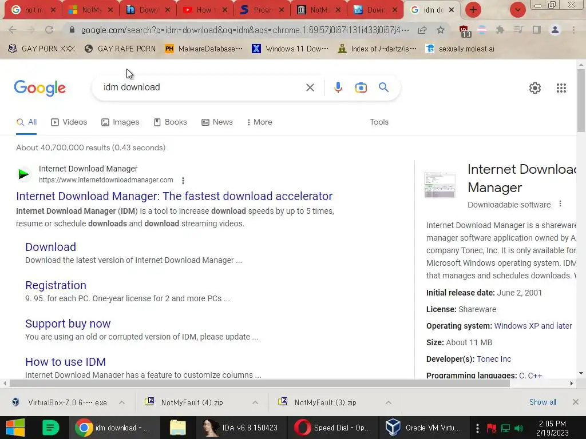Open the media control toolbar icon
586x439 pixels.
click(x=518, y=30)
